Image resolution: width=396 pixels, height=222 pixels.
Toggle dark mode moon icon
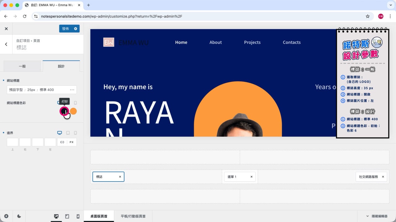19,216
